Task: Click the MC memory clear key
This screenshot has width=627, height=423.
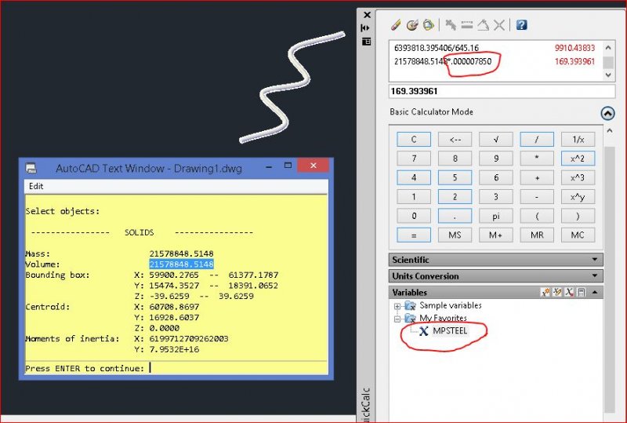Action: (x=578, y=235)
